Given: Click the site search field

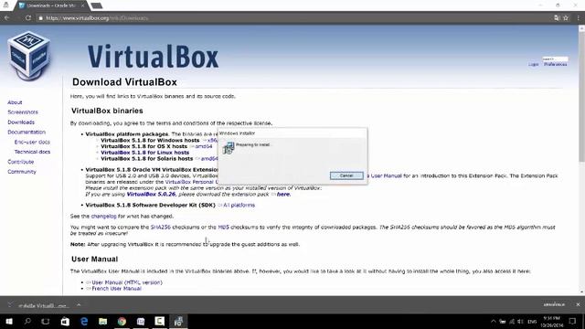Looking at the screenshot, I should click(555, 58).
